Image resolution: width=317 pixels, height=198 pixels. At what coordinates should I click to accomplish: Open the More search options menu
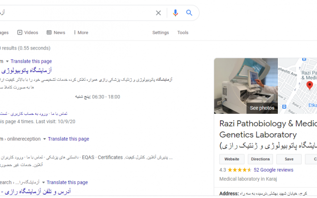point(81,33)
